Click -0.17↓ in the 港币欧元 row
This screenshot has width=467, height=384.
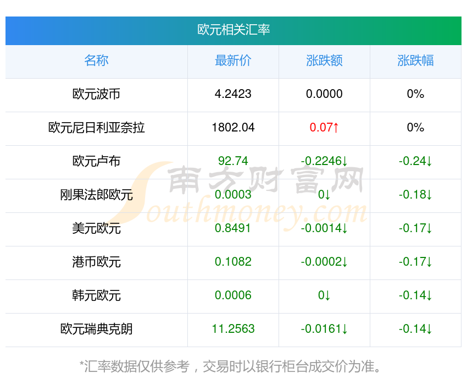[x=415, y=262]
